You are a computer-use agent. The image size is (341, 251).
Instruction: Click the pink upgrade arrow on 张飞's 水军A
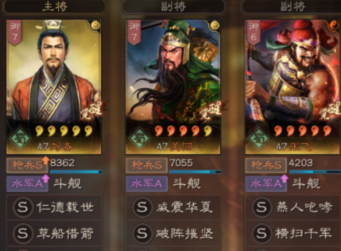[x=284, y=179]
